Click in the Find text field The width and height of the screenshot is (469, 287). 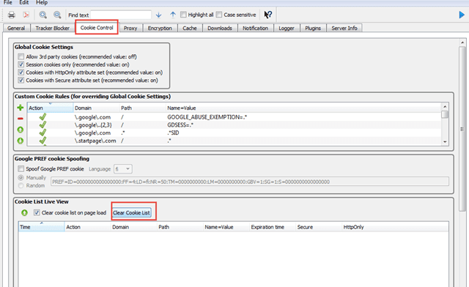pos(121,15)
